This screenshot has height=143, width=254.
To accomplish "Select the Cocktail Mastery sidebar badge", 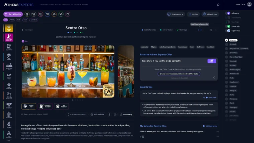I will (x=9, y=39).
